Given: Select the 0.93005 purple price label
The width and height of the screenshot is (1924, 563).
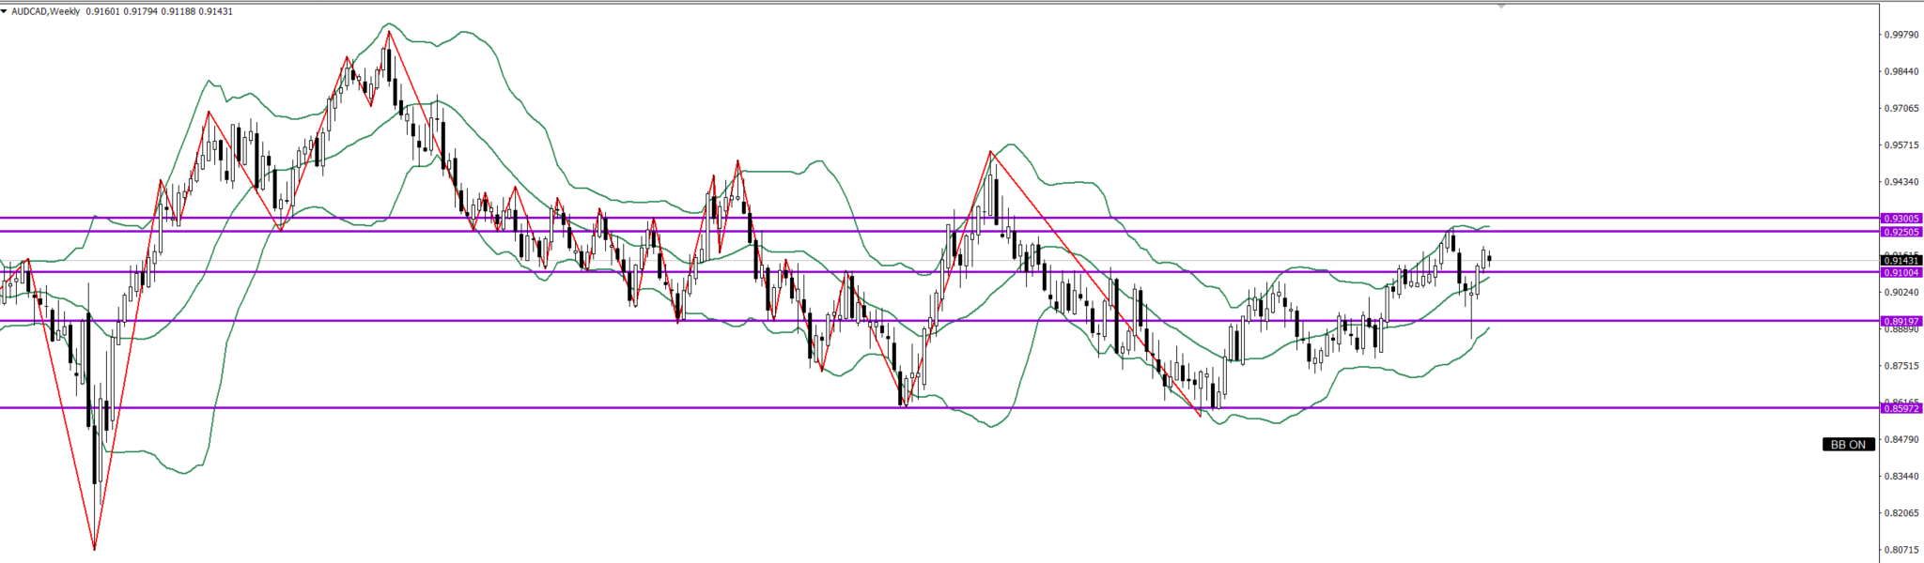Looking at the screenshot, I should click(x=1901, y=219).
